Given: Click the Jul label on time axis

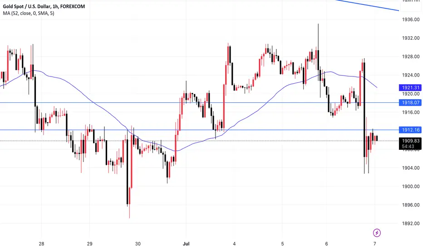Looking at the screenshot, I should tap(186, 244).
